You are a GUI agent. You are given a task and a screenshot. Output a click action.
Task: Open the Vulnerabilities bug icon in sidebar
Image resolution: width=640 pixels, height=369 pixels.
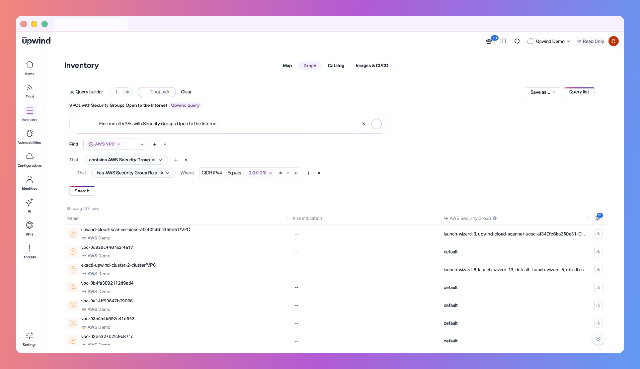29,134
